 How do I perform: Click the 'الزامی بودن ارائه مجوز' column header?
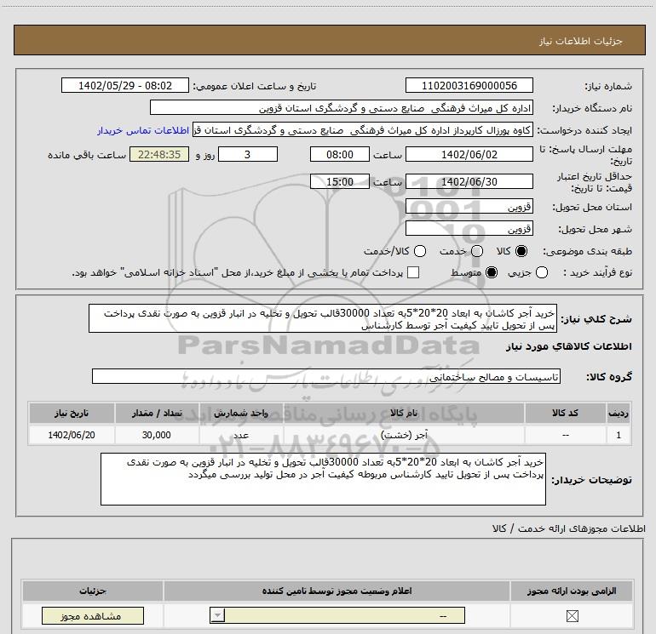572,591
